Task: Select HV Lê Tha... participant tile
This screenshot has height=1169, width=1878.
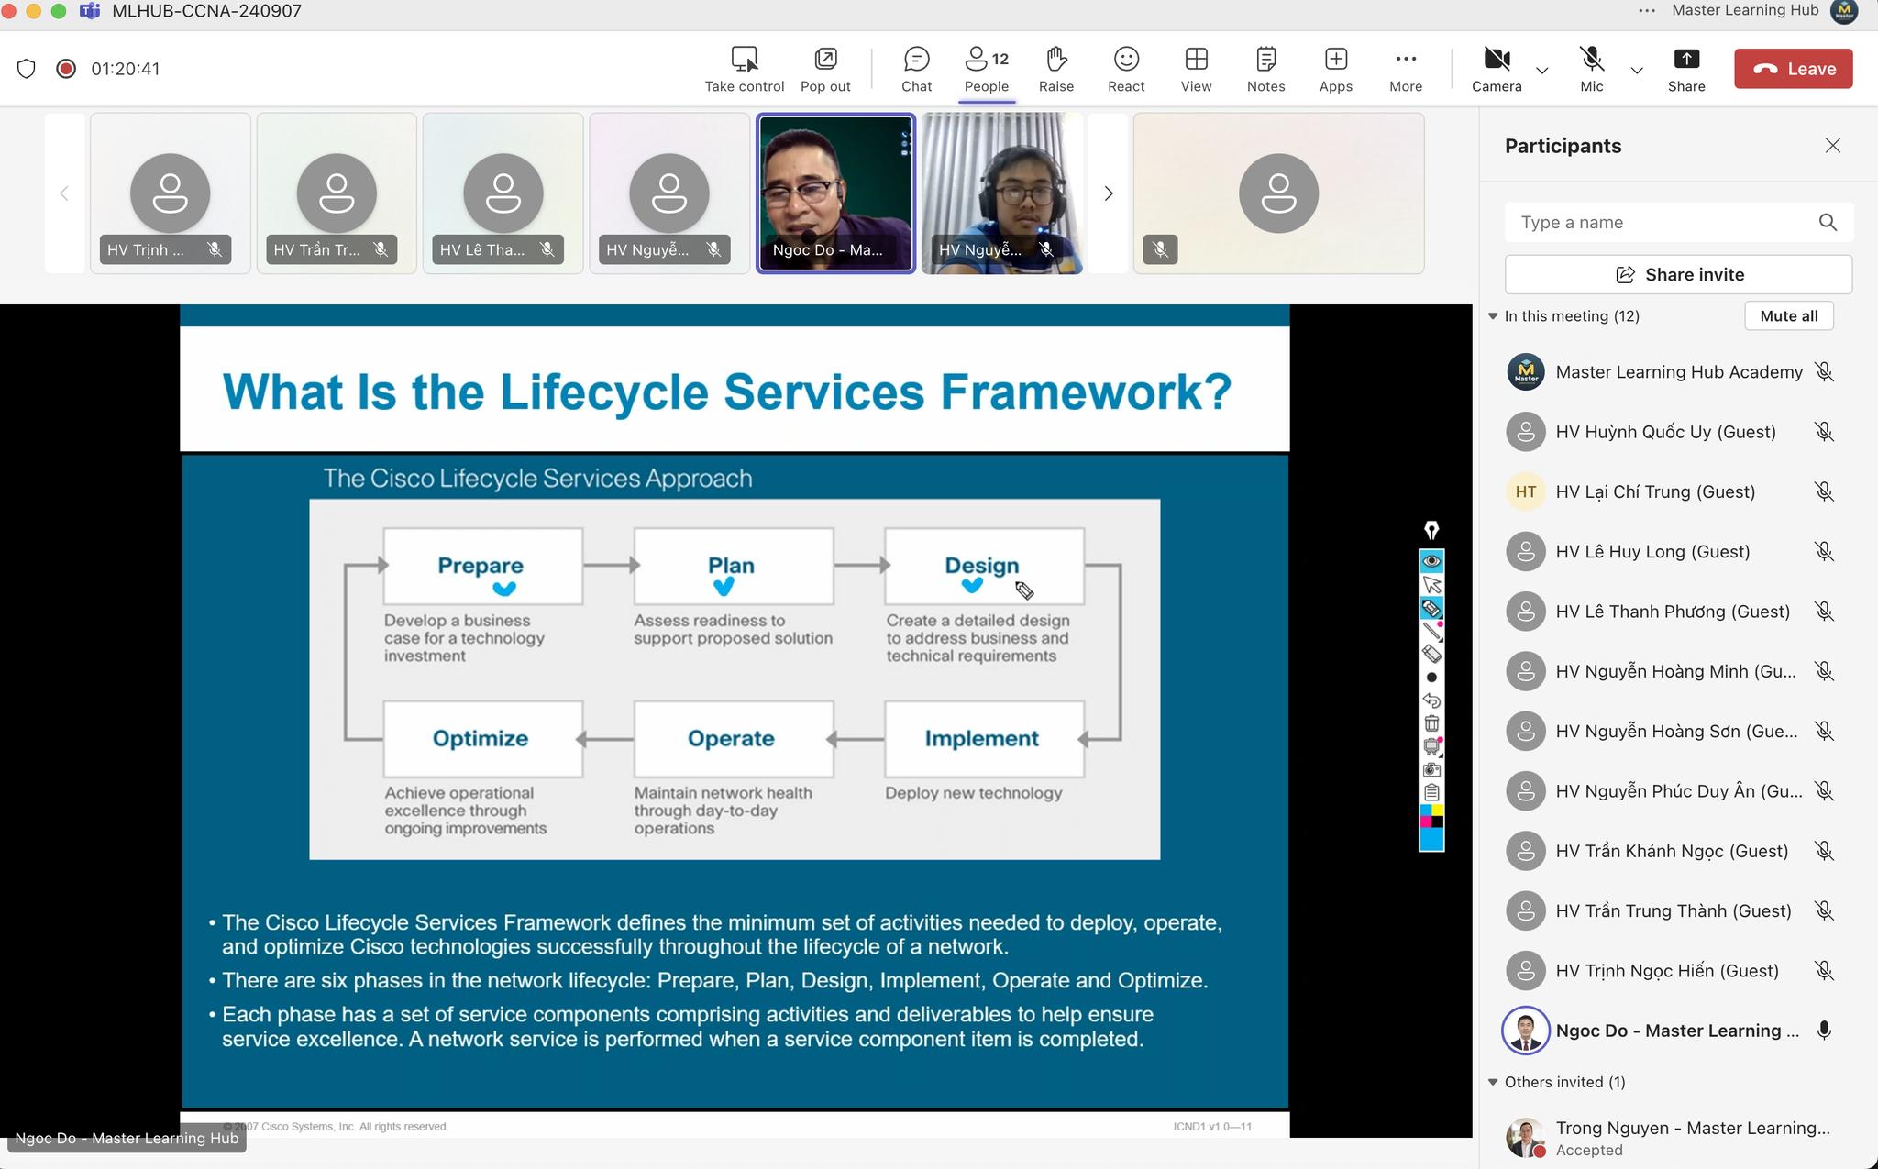Action: click(x=503, y=193)
